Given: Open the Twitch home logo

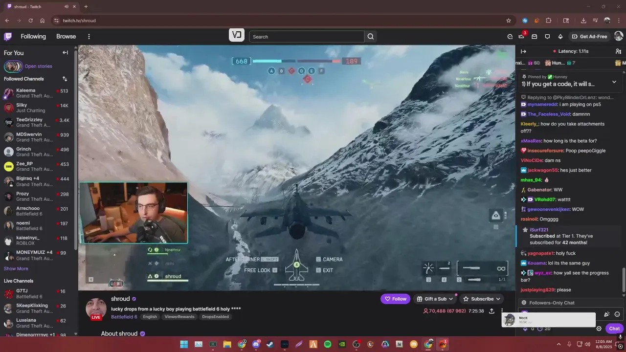Looking at the screenshot, I should tap(8, 37).
